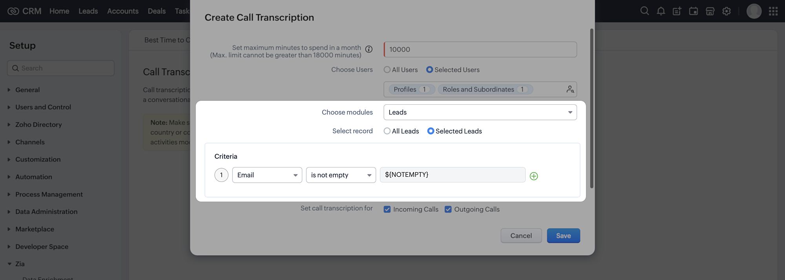Open the apps grid launcher
The image size is (785, 280).
(x=773, y=11)
